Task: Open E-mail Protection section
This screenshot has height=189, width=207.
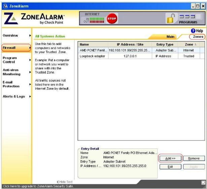Action: [11, 84]
